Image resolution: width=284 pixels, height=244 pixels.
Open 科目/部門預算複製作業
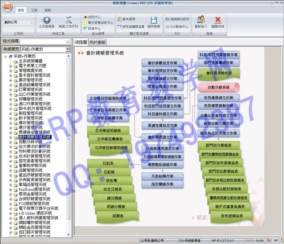[x=218, y=55]
